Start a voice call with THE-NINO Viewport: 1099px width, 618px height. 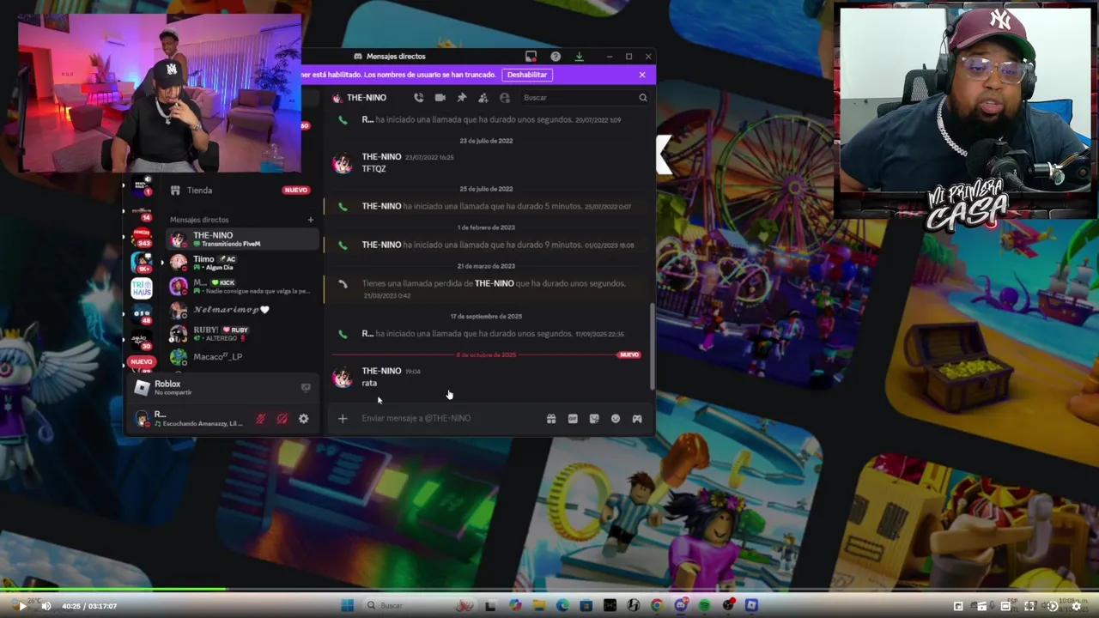pyautogui.click(x=418, y=98)
